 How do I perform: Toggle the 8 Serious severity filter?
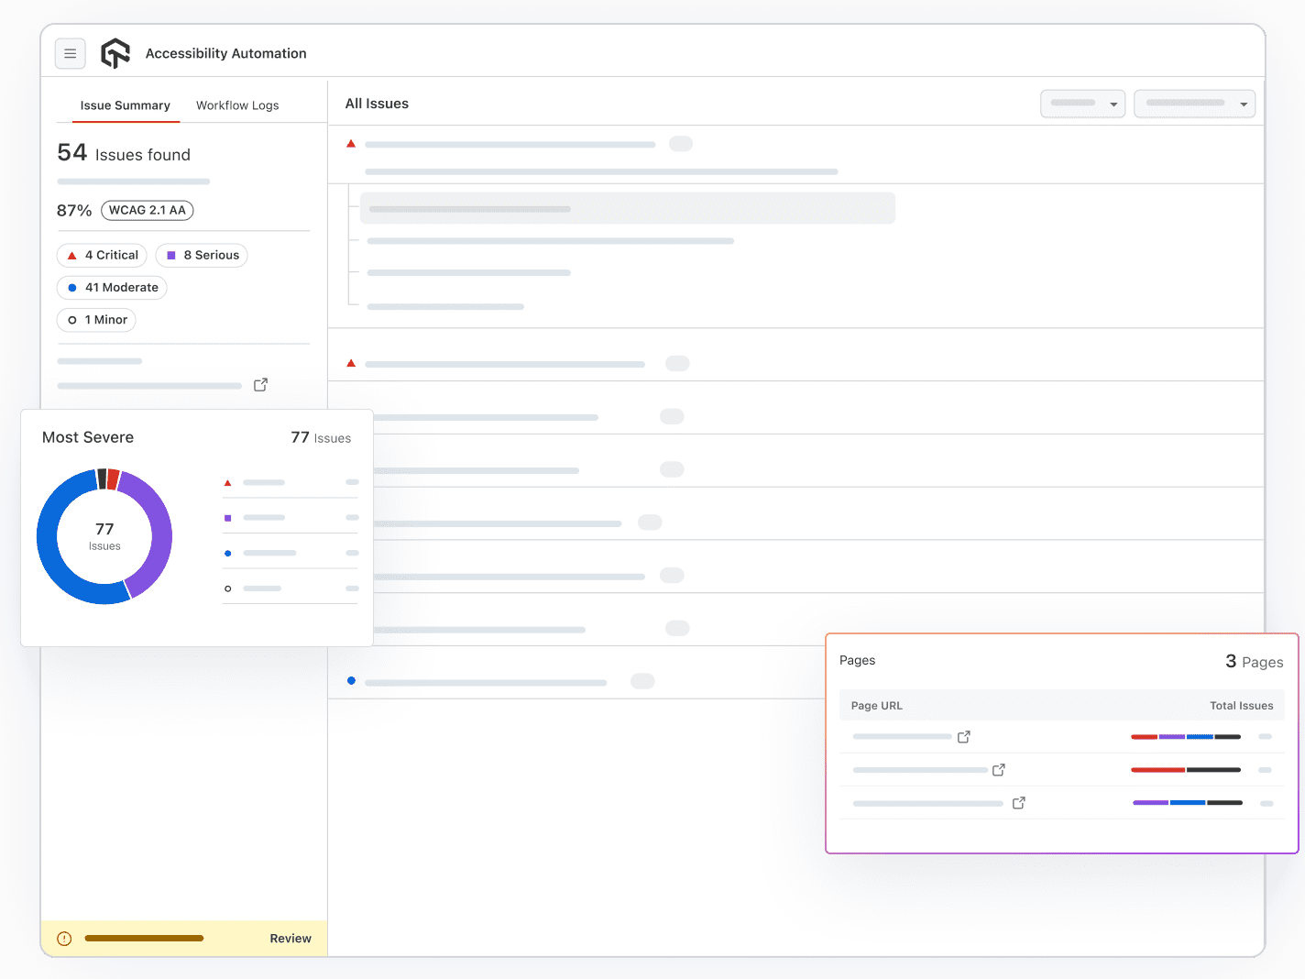(x=201, y=255)
